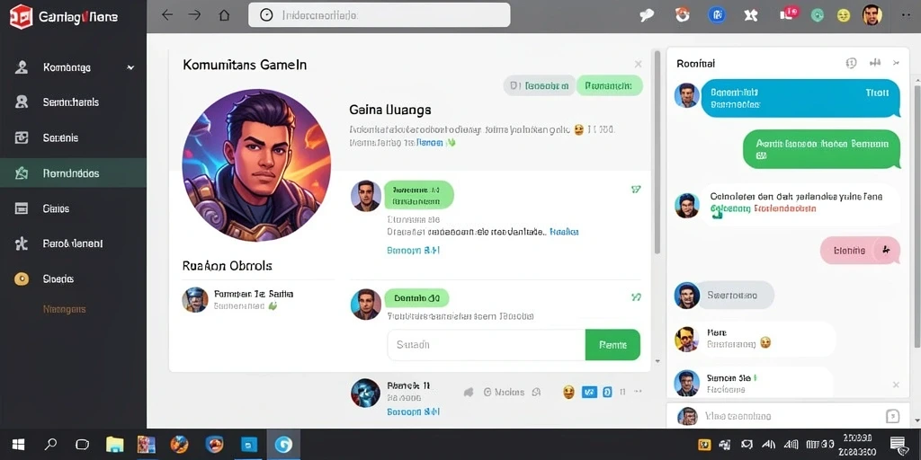Viewport: 921px width, 460px height.
Task: Open avatar of the first post author
Action: point(366,195)
